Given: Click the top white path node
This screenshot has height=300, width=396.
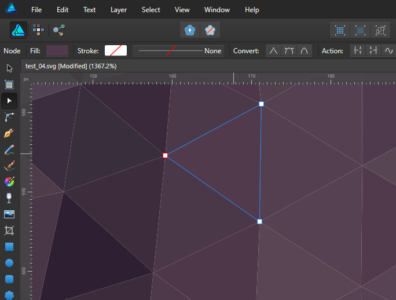Looking at the screenshot, I should [x=261, y=104].
